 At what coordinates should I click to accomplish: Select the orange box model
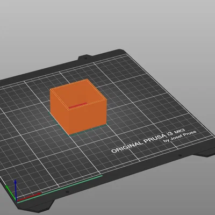pos(78,107)
